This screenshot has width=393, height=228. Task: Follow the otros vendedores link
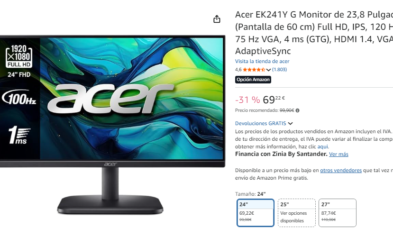point(341,170)
